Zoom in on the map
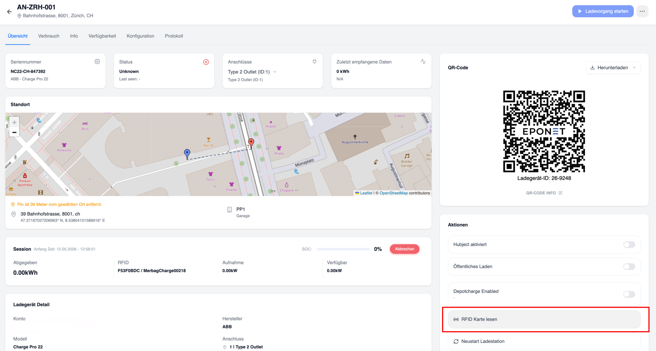The height and width of the screenshot is (351, 656). click(x=14, y=122)
